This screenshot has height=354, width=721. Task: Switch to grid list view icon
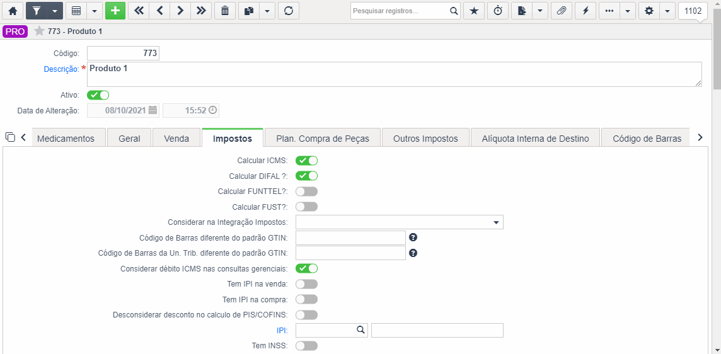coord(76,11)
